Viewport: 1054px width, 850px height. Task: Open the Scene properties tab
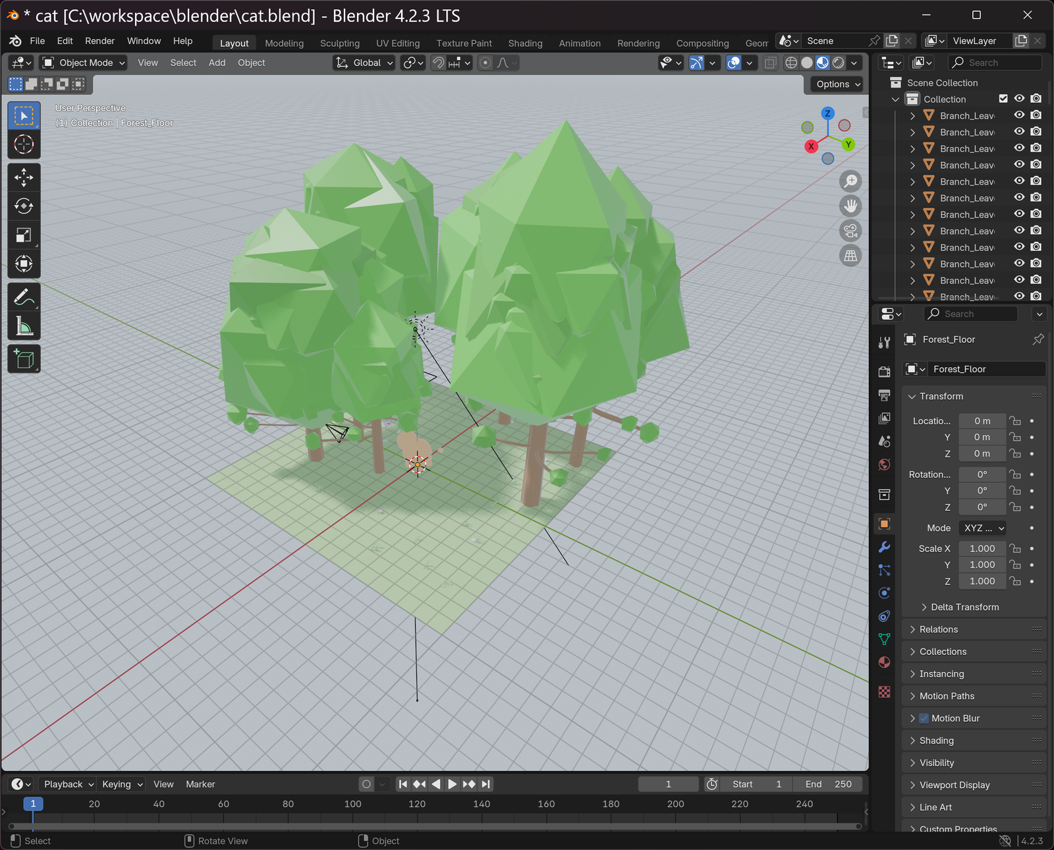884,441
